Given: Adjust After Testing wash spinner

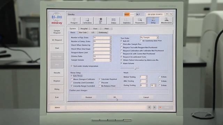Looking at the screenshot, I should (x=147, y=81).
